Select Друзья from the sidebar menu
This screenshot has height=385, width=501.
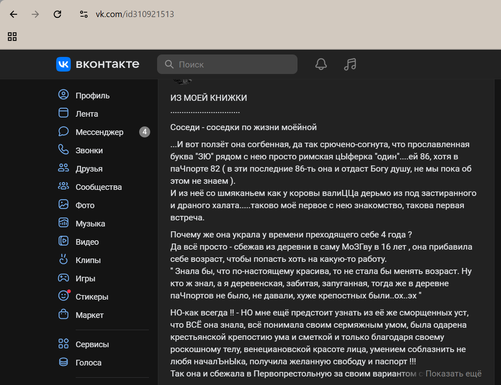tap(89, 169)
